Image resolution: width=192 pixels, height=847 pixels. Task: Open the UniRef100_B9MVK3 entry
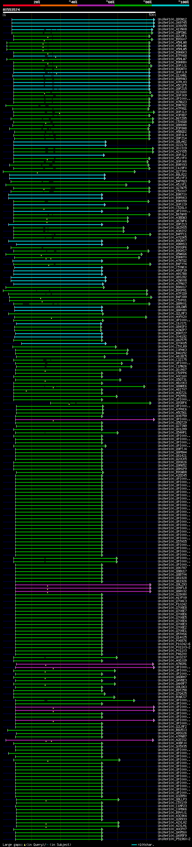click(x=172, y=198)
